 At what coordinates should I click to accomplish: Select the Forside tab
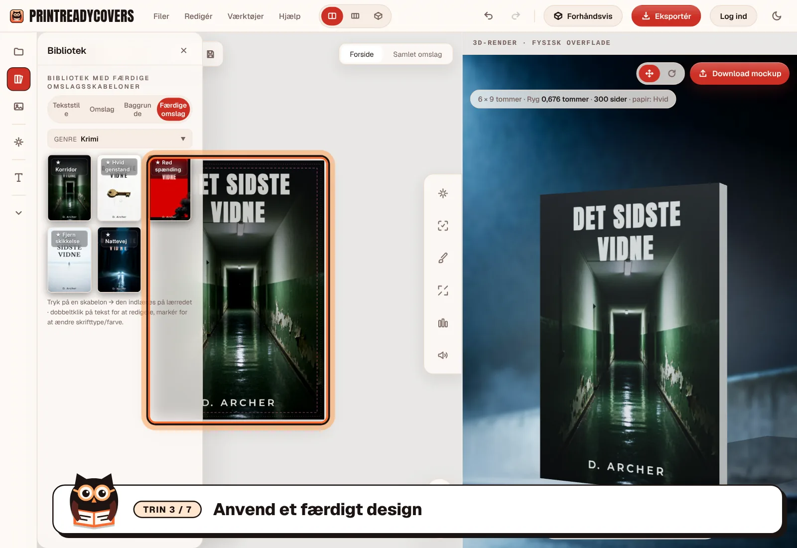(362, 54)
